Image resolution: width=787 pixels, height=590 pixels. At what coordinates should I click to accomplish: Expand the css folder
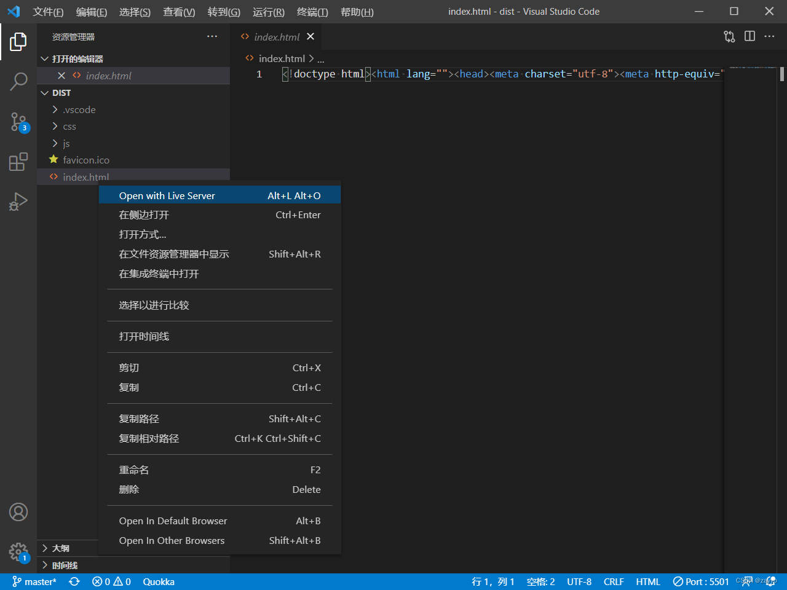[133, 126]
